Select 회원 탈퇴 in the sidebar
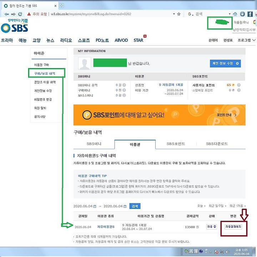Screen dimensions: 257x257 point(40,108)
